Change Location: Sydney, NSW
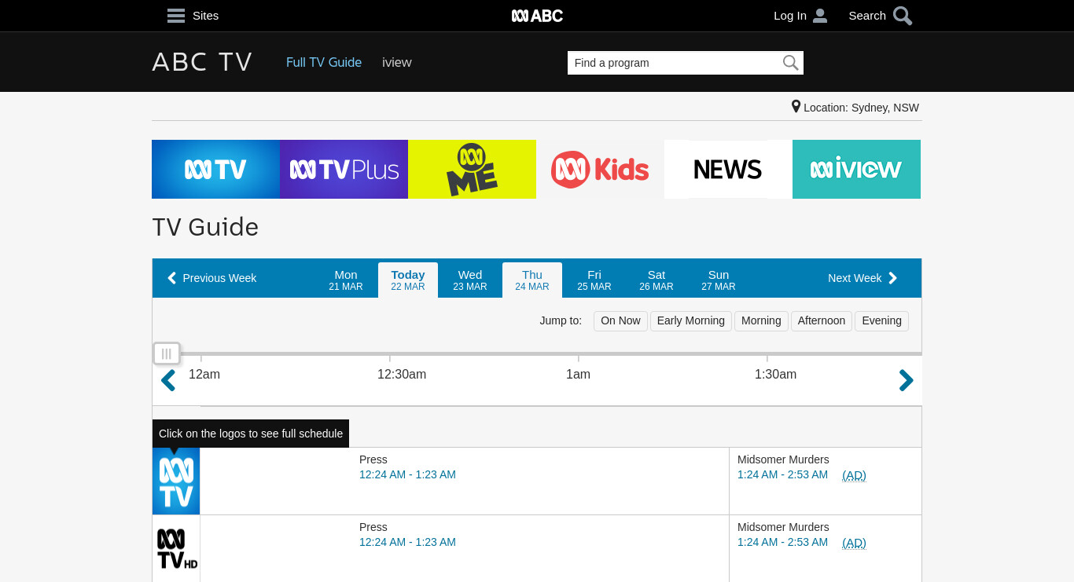The image size is (1074, 582). click(855, 108)
